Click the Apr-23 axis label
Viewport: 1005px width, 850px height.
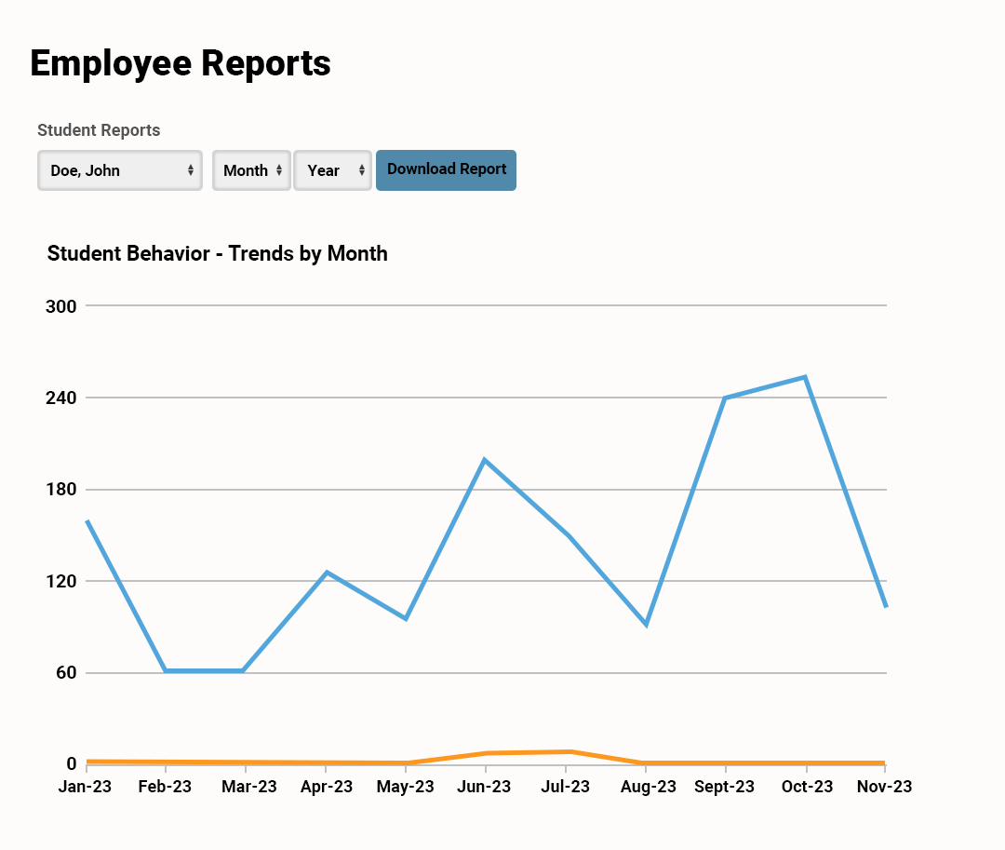327,787
